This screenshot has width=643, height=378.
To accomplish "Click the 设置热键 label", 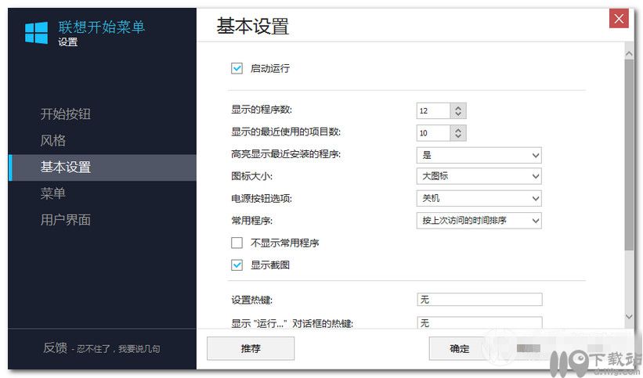I will pyautogui.click(x=251, y=300).
